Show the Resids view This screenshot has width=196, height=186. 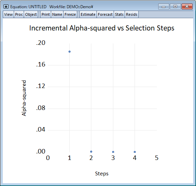coord(131,14)
